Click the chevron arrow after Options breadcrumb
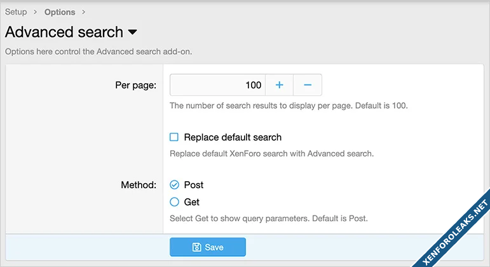The image size is (490, 267). 83,12
